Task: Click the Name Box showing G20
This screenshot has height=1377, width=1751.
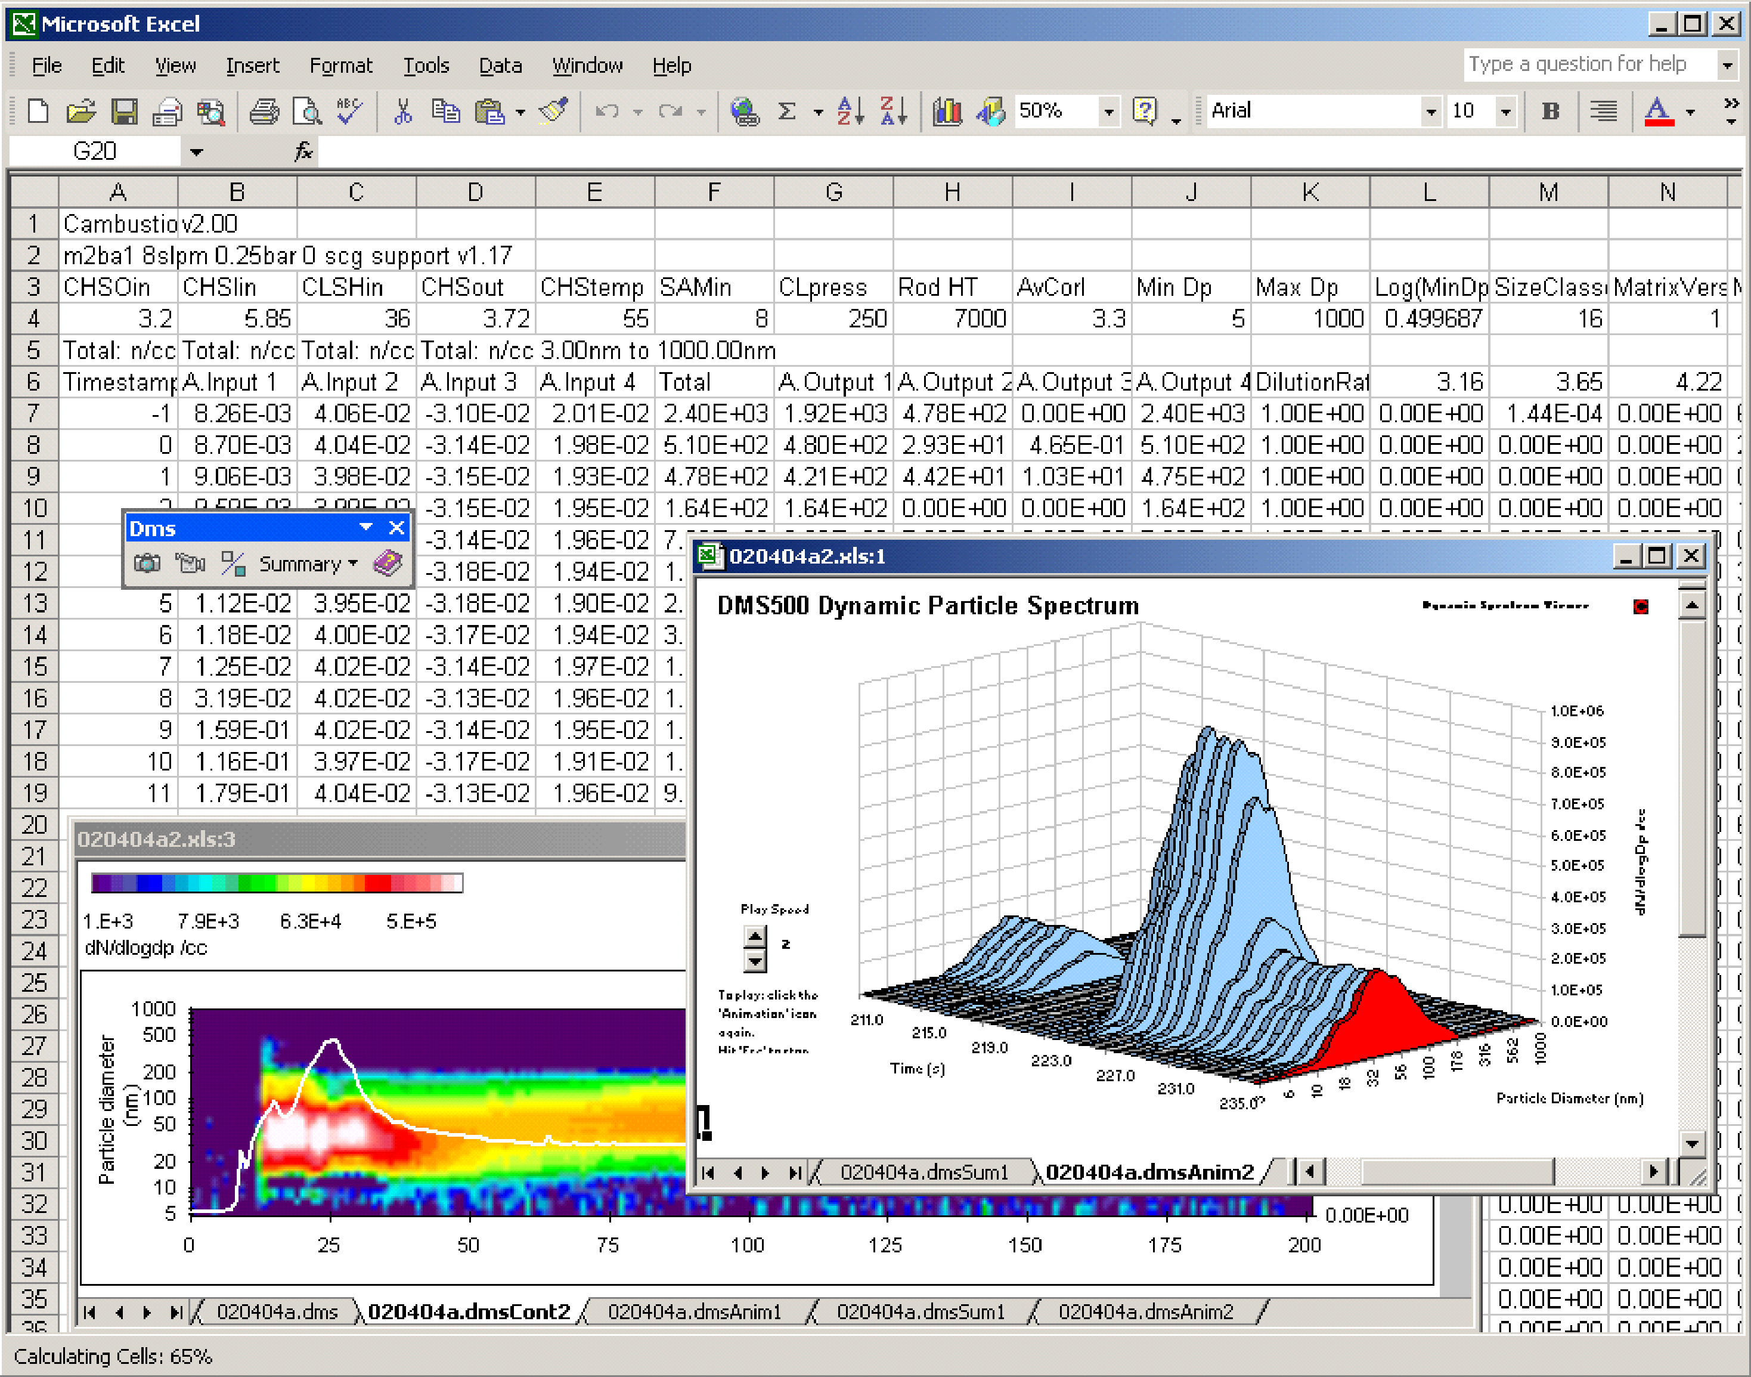Action: 95,151
